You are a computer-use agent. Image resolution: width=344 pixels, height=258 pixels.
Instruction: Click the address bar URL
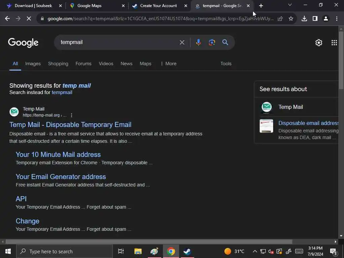point(160,19)
